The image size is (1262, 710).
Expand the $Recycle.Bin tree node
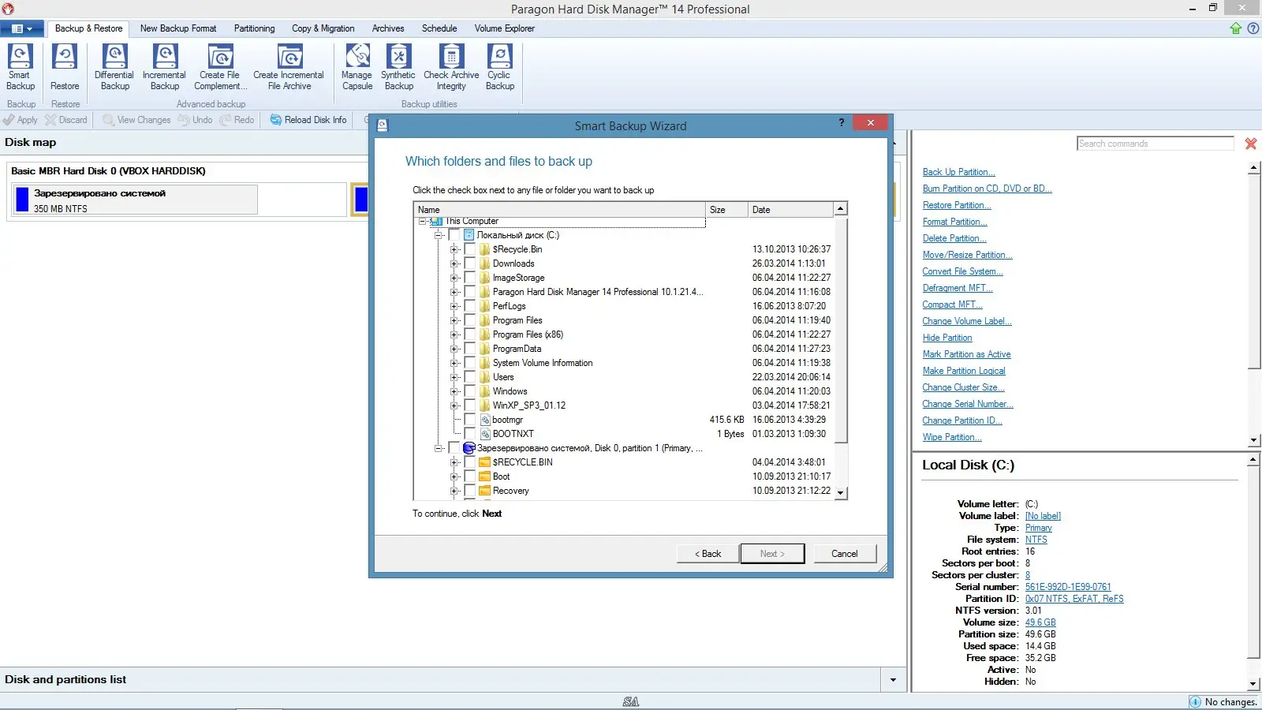tap(454, 249)
